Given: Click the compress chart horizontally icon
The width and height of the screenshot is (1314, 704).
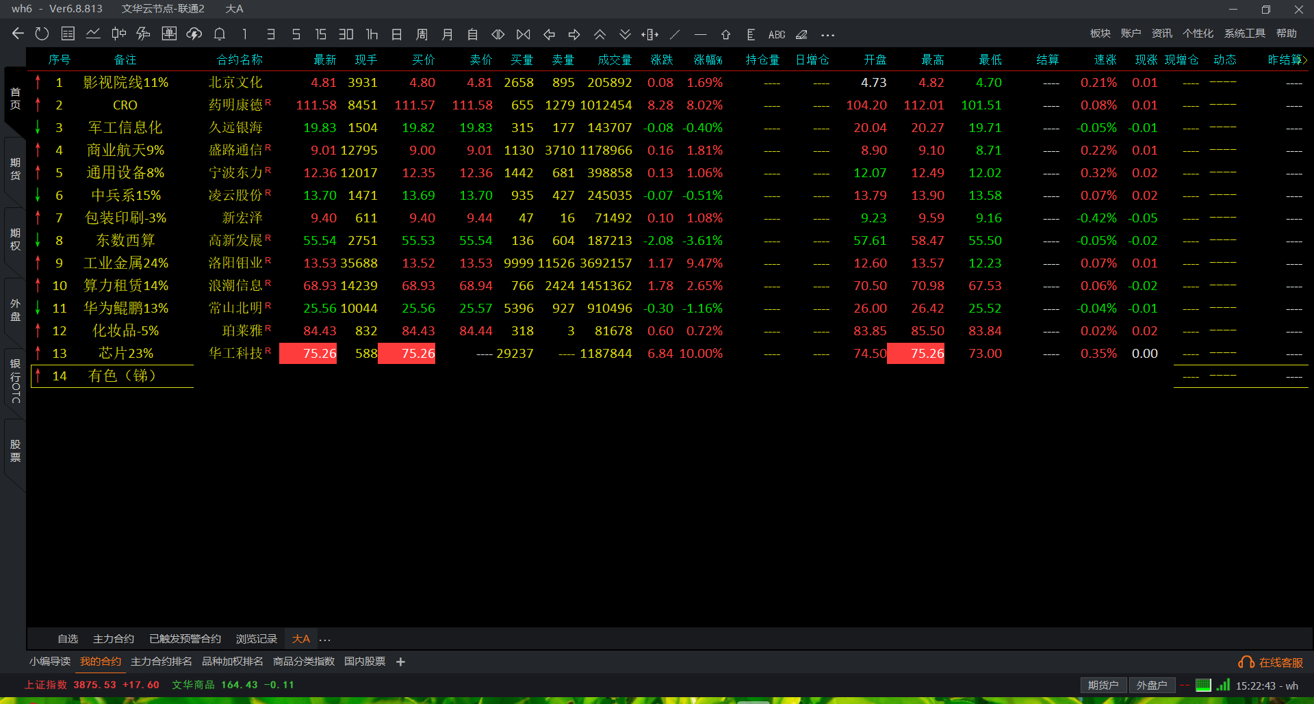Looking at the screenshot, I should [x=524, y=34].
